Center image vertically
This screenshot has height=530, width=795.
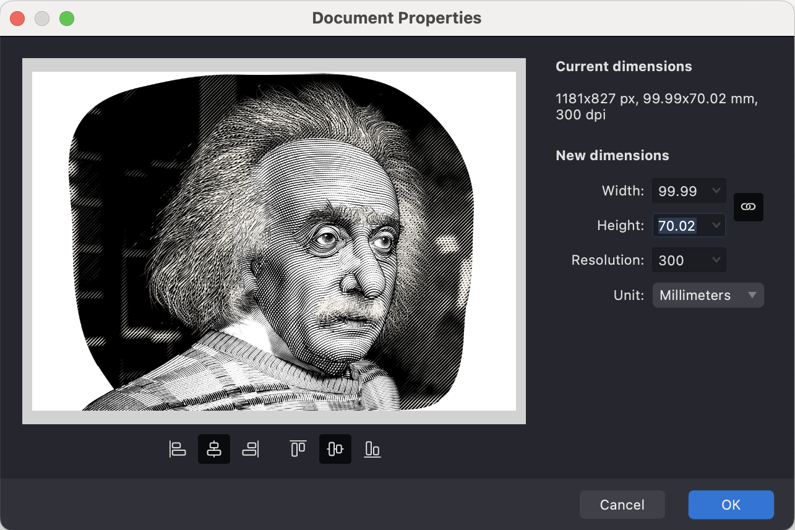pyautogui.click(x=335, y=449)
